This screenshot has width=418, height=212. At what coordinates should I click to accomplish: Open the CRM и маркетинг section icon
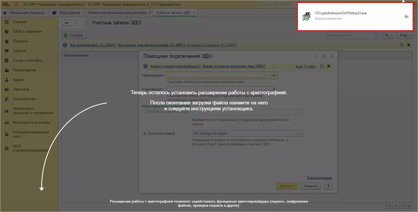coord(7,32)
